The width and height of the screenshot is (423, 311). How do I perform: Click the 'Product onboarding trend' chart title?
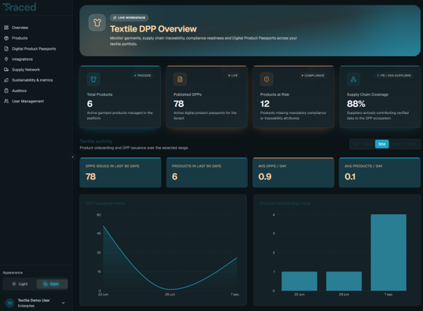[285, 203]
